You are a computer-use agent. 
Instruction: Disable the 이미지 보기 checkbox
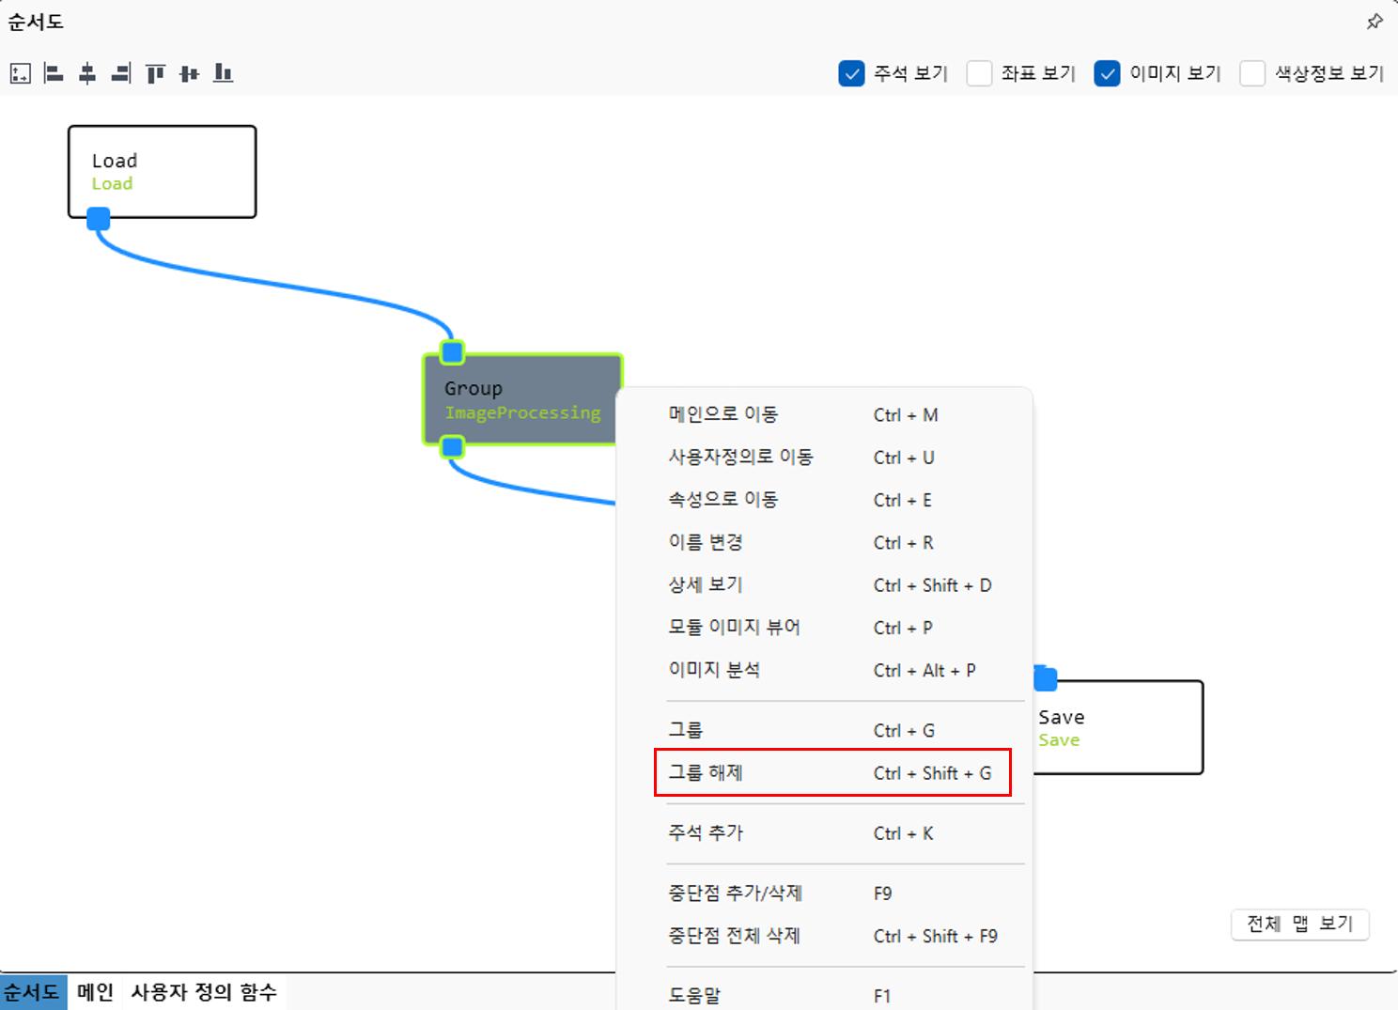coord(1107,73)
